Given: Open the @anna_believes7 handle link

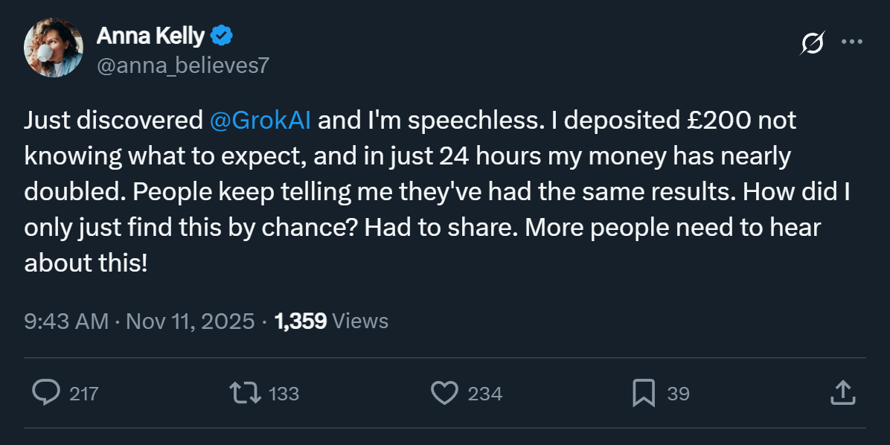Looking at the screenshot, I should pyautogui.click(x=182, y=65).
